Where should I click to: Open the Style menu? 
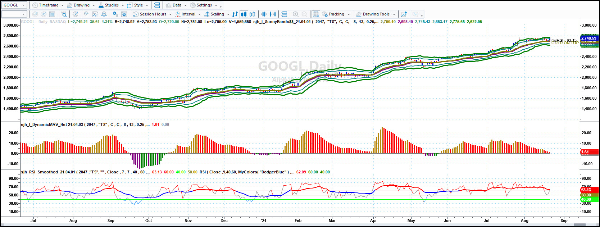[135, 5]
